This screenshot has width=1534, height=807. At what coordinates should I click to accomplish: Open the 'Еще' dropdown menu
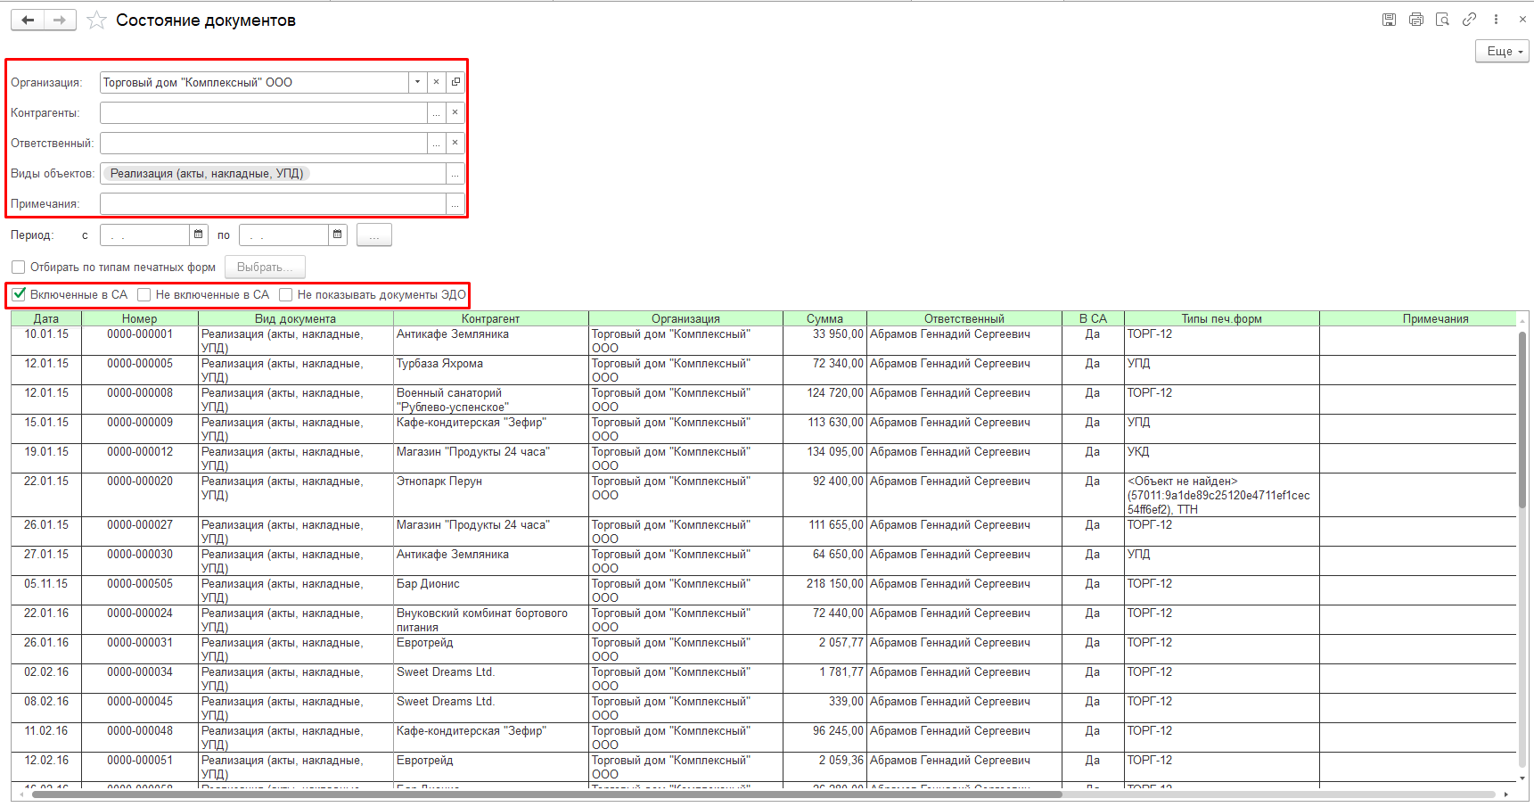[x=1502, y=51]
